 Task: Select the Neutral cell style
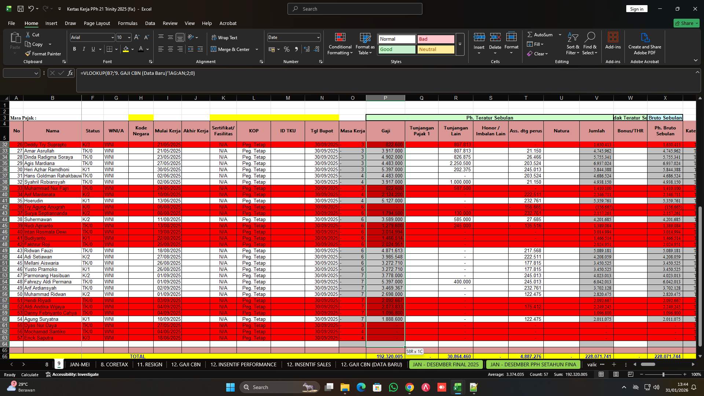point(436,49)
